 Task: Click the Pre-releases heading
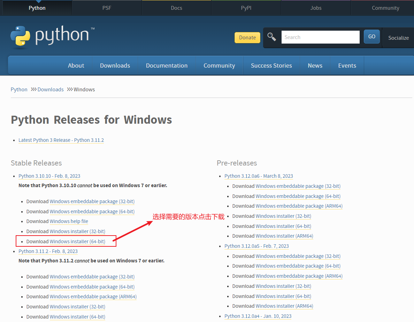(x=237, y=163)
